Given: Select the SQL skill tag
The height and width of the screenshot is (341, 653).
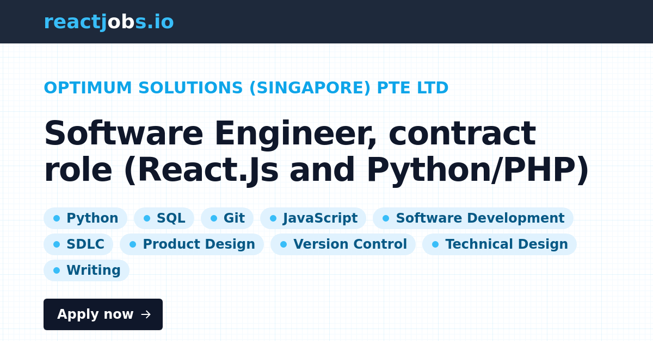Looking at the screenshot, I should (x=163, y=218).
